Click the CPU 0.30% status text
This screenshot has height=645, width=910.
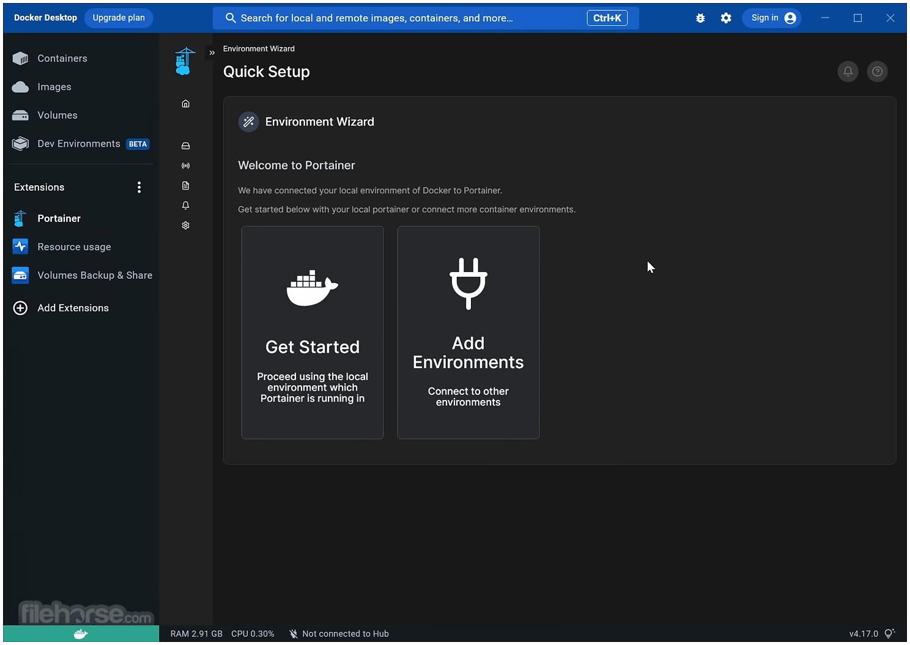(253, 634)
